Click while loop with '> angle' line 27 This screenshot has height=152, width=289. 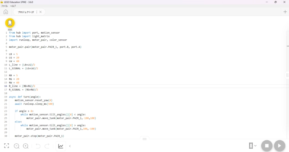53,125
